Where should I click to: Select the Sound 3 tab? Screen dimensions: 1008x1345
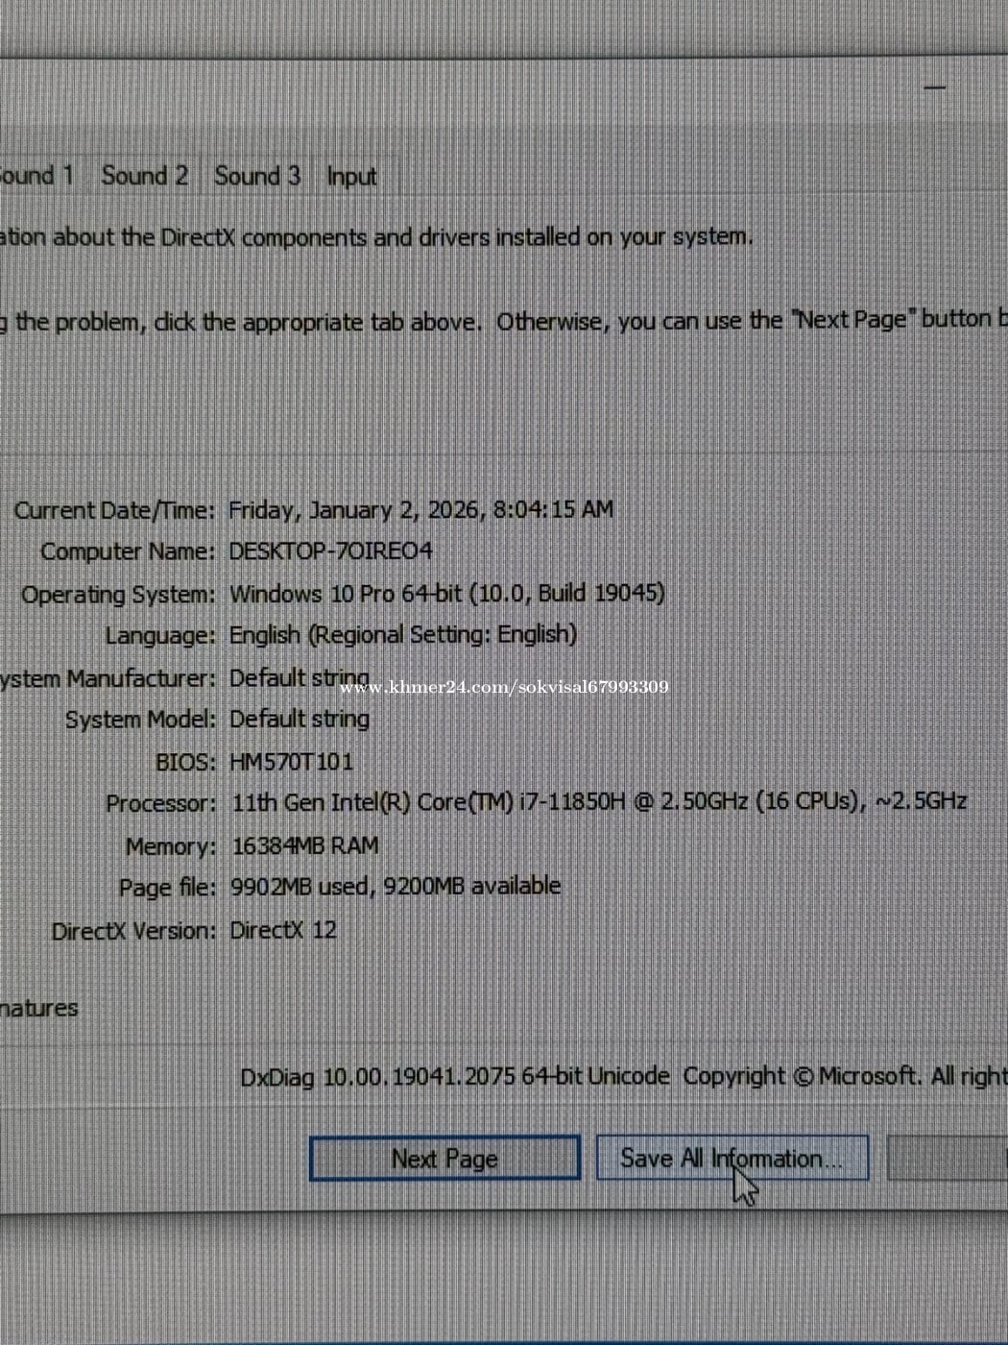256,176
